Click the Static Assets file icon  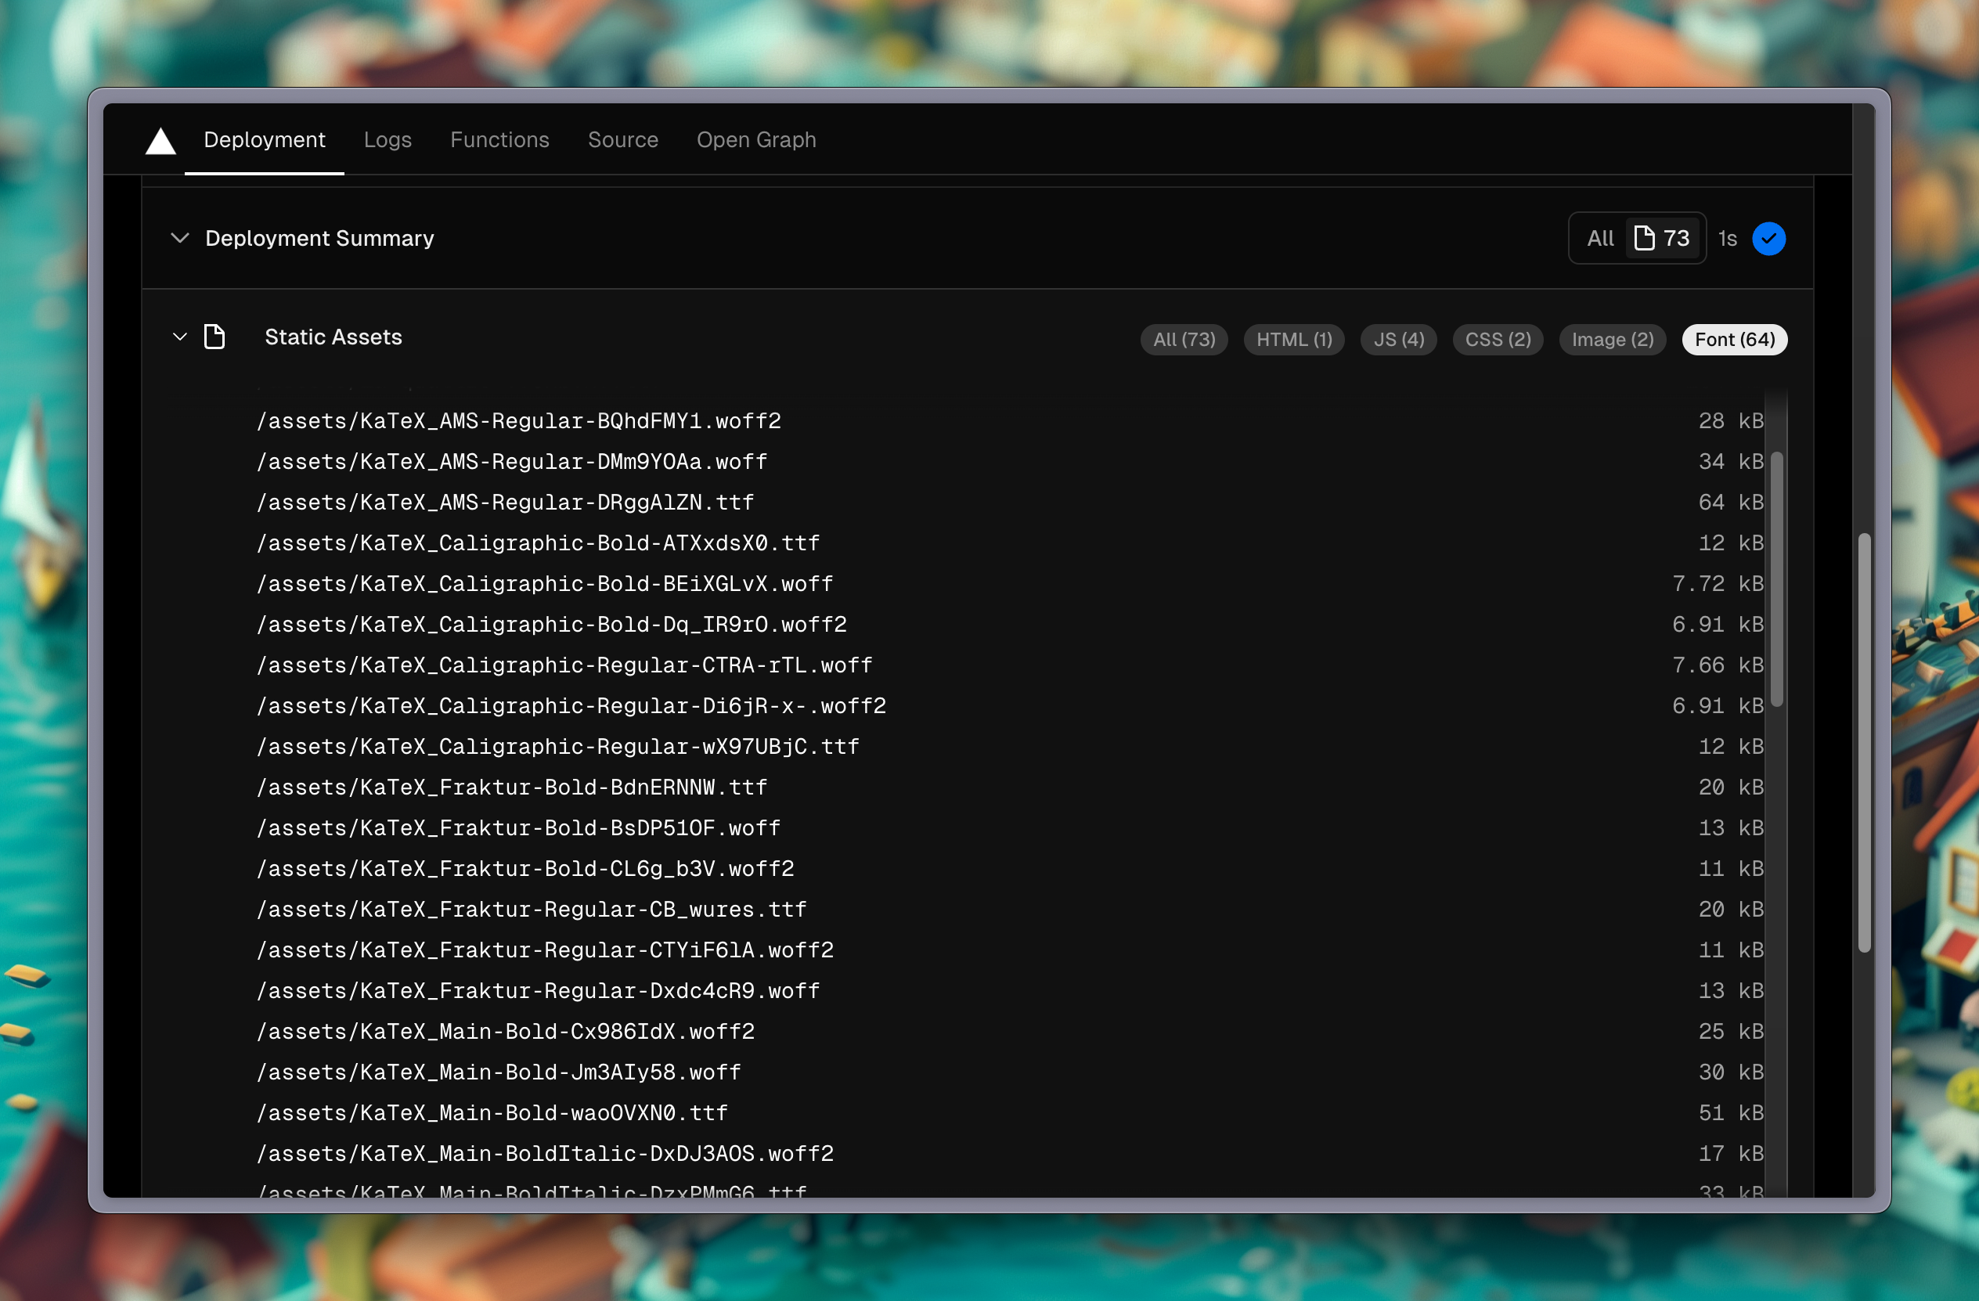pyautogui.click(x=214, y=337)
